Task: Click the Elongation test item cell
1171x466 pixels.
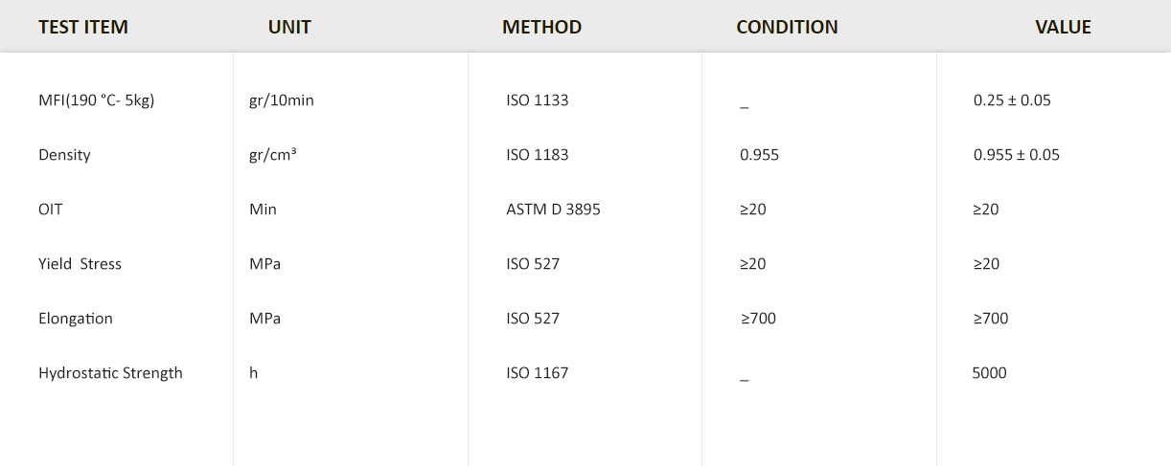Action: click(76, 318)
